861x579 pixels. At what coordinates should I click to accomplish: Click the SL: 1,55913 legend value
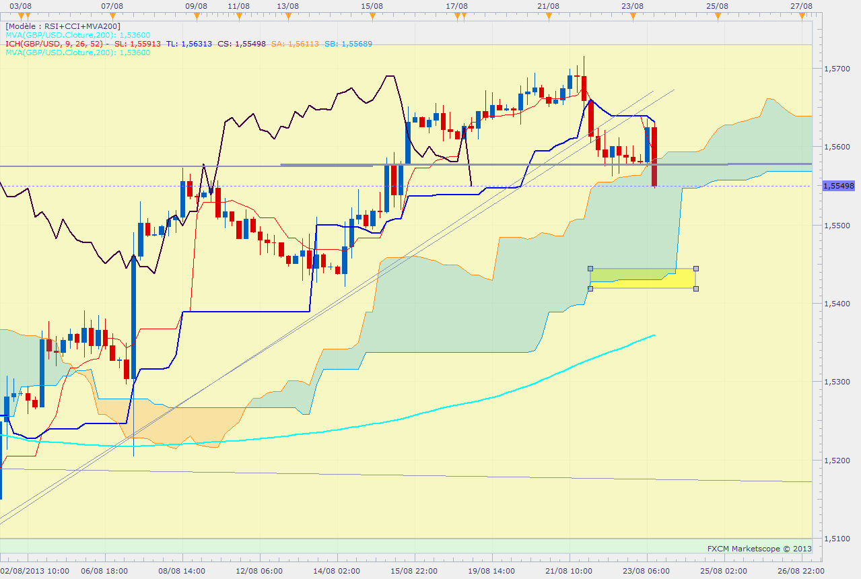[x=138, y=44]
